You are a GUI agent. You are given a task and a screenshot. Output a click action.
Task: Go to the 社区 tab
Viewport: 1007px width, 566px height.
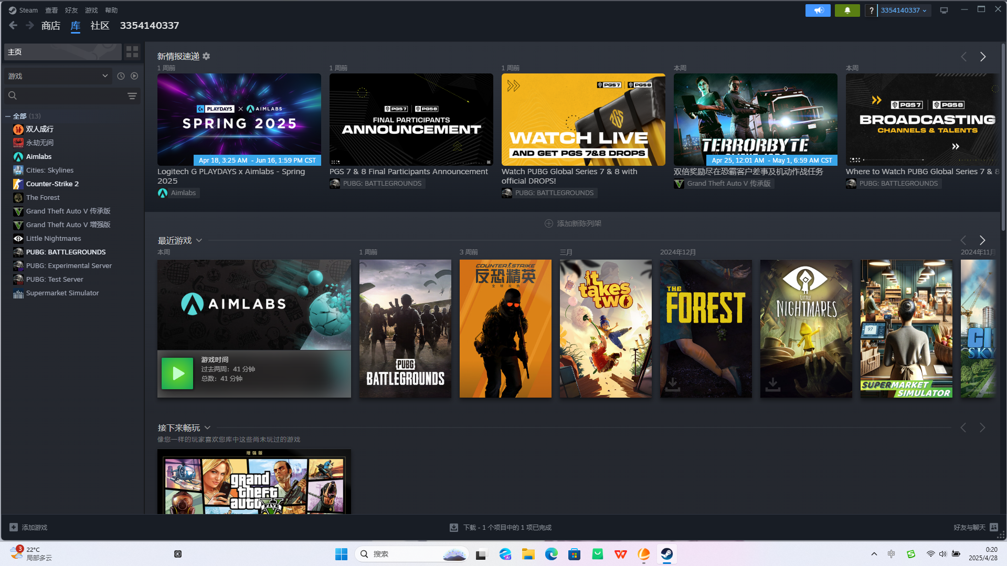click(x=100, y=25)
